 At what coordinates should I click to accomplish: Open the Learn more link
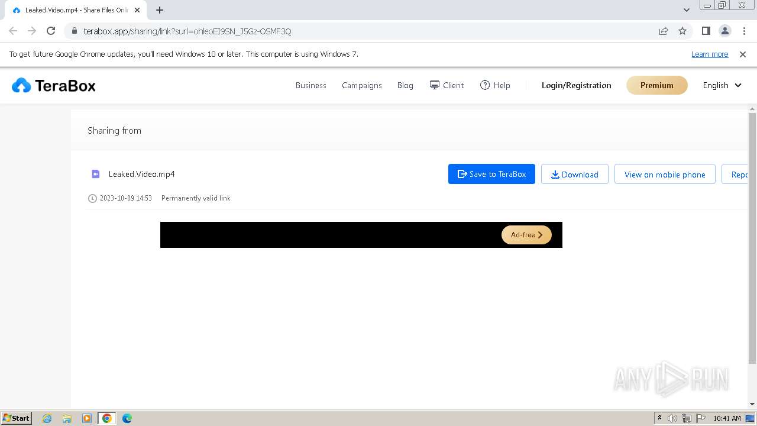(x=710, y=54)
